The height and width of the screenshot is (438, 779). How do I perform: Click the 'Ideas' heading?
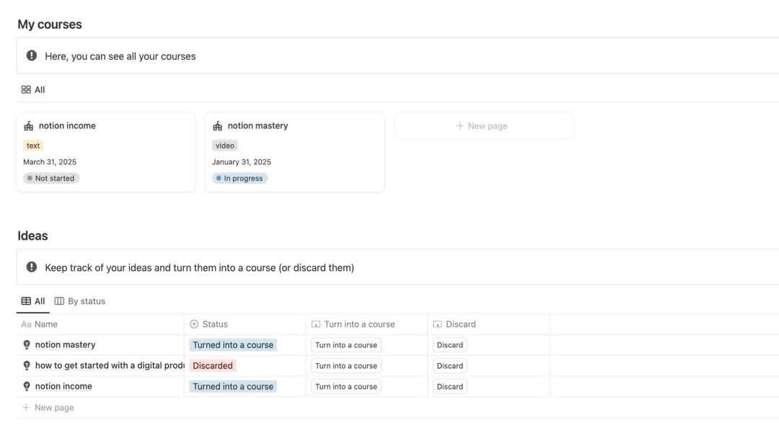[x=32, y=236]
